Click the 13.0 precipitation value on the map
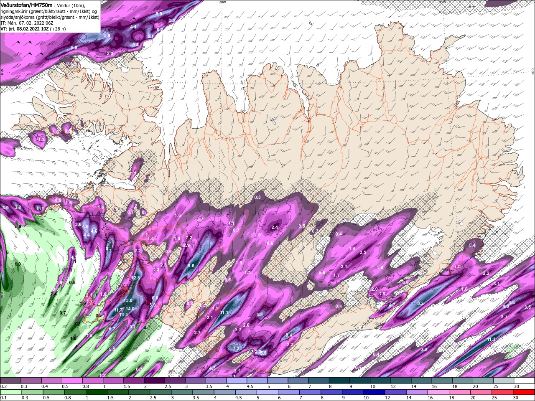This screenshot has width=535, height=401. [128, 300]
